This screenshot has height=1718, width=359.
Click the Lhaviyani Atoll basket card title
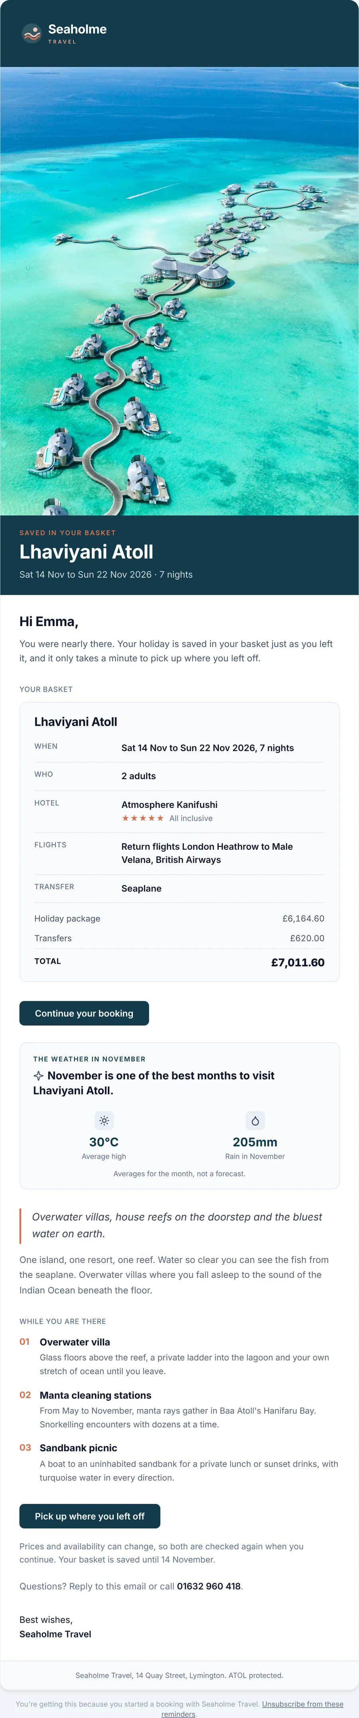click(x=76, y=722)
